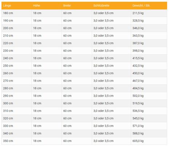Click the Länge column header

pos(7,5)
